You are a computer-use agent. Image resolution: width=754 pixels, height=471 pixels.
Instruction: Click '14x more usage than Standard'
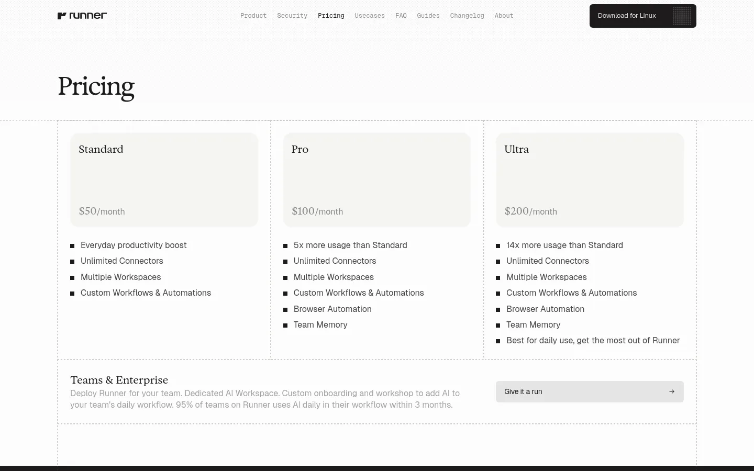coord(564,245)
